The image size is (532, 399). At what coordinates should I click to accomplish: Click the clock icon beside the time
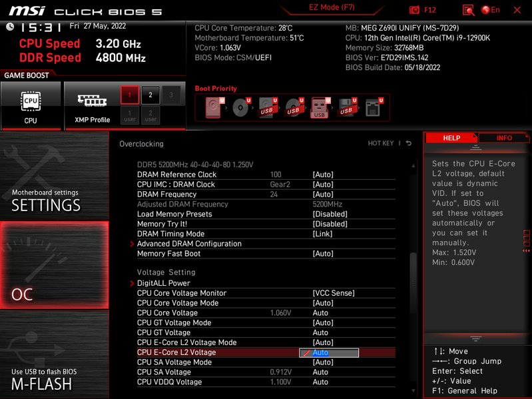[x=10, y=27]
